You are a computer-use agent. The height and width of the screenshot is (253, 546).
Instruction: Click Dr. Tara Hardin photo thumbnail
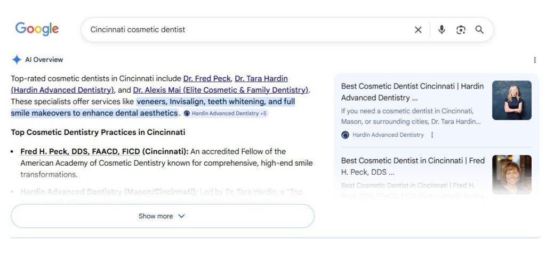point(511,100)
